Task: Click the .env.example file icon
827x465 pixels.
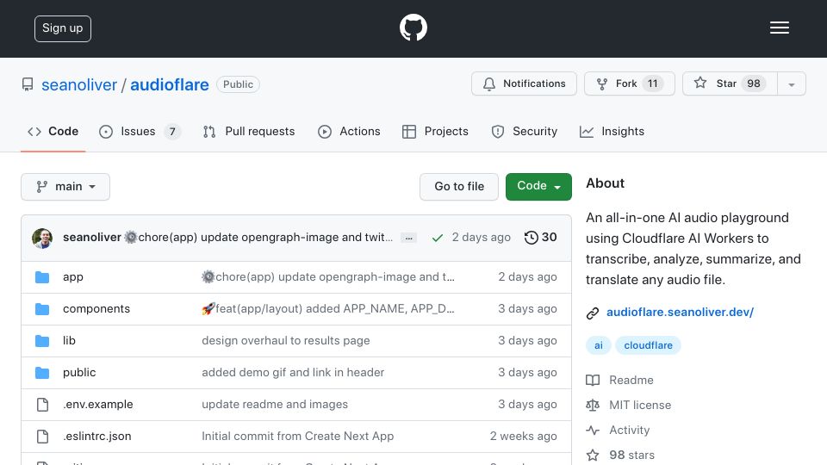Action: point(42,405)
